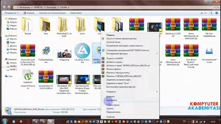Screen dimensions: 221x124
Task: Select Сеть in navigation pane
Action: pyautogui.click(x=9, y=76)
